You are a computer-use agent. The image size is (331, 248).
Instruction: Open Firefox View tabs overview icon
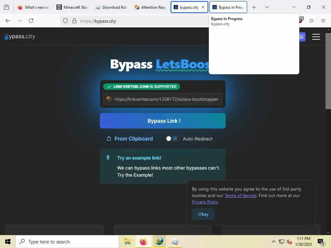click(x=6, y=7)
